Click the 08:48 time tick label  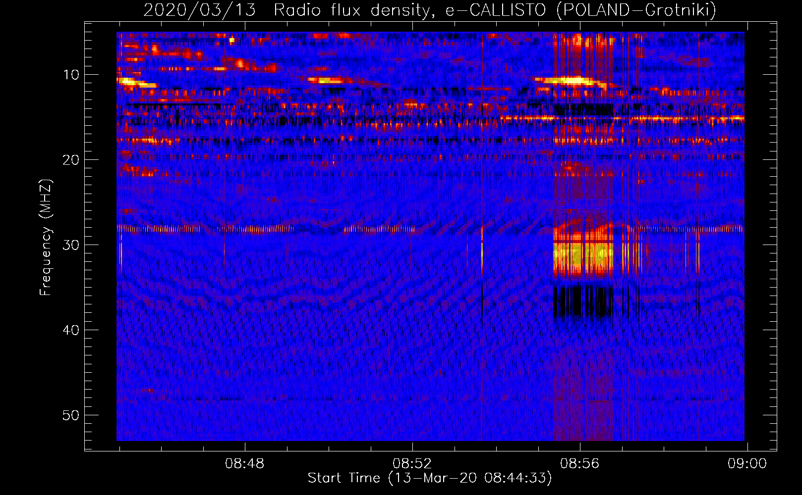coord(245,463)
